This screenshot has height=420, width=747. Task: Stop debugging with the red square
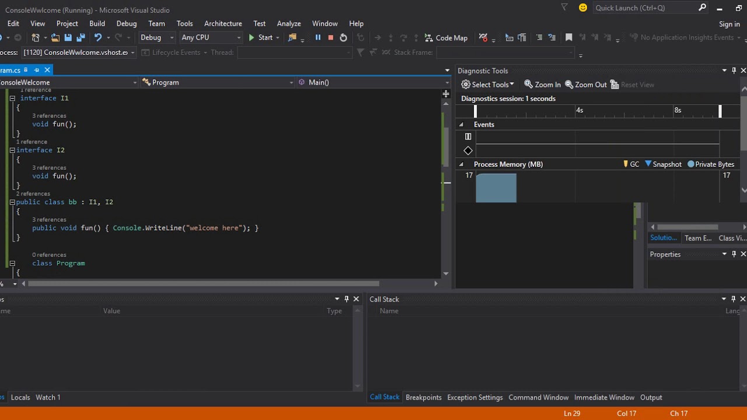coord(330,37)
